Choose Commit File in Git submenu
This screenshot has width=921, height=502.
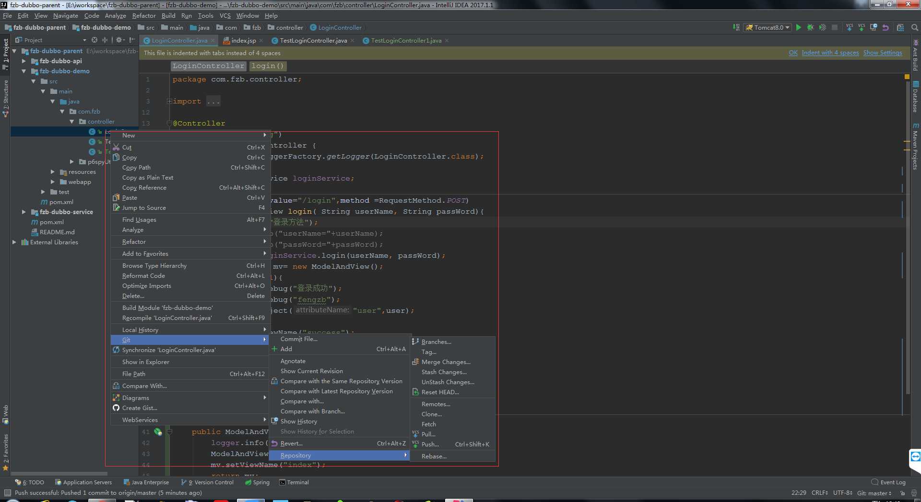tap(340, 339)
